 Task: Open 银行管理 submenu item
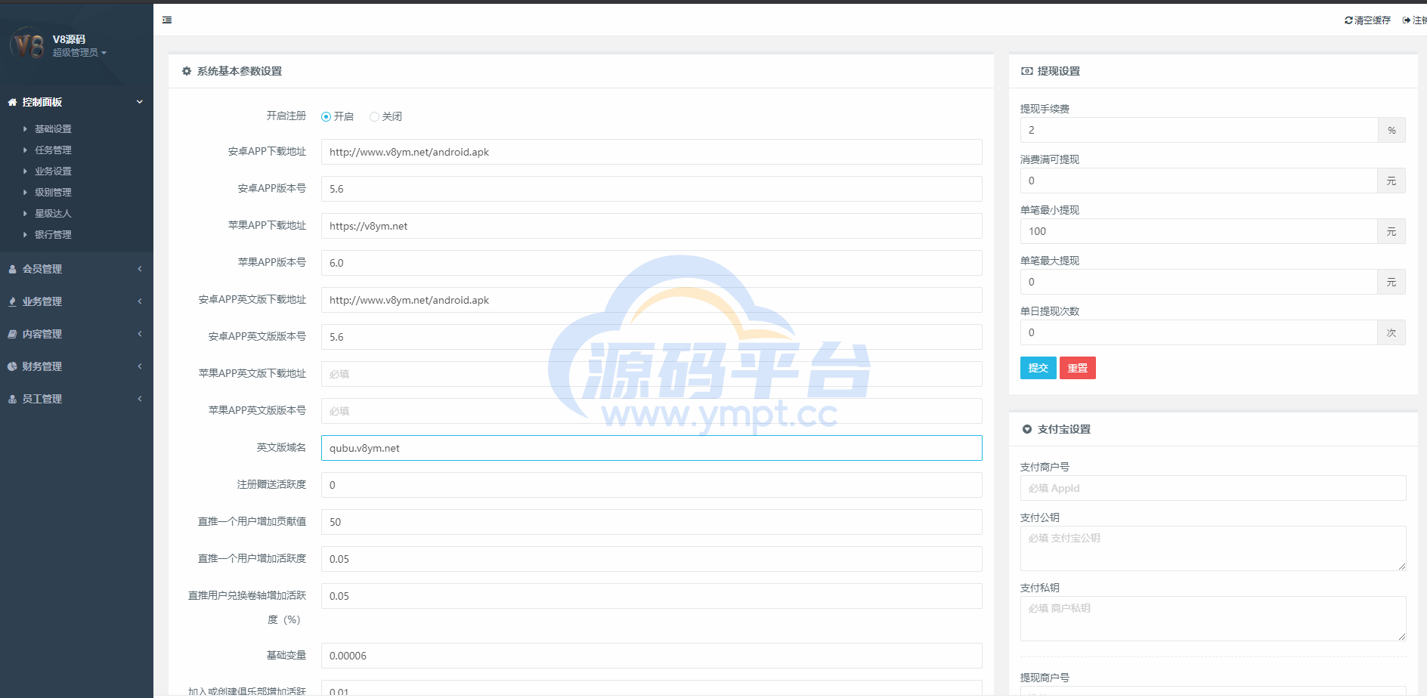(53, 235)
